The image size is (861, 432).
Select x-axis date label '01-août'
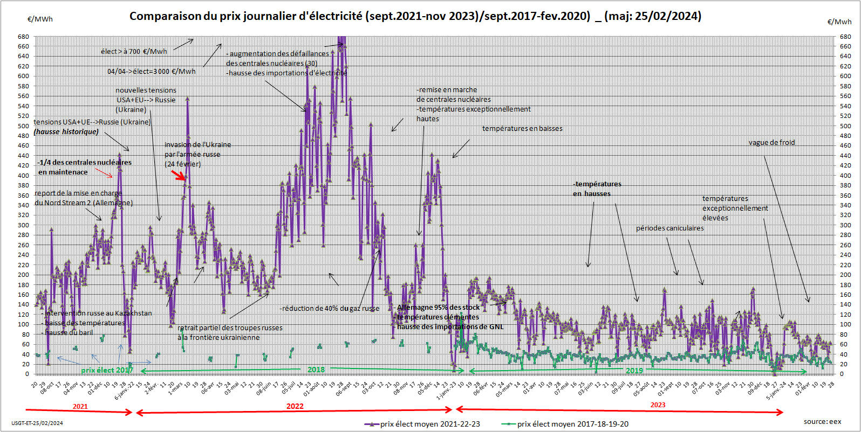tap(311, 388)
